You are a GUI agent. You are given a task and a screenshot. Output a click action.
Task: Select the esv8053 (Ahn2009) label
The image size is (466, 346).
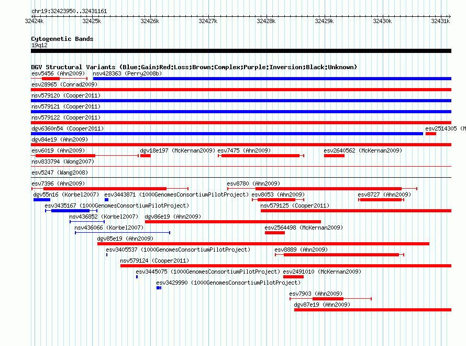pos(278,194)
